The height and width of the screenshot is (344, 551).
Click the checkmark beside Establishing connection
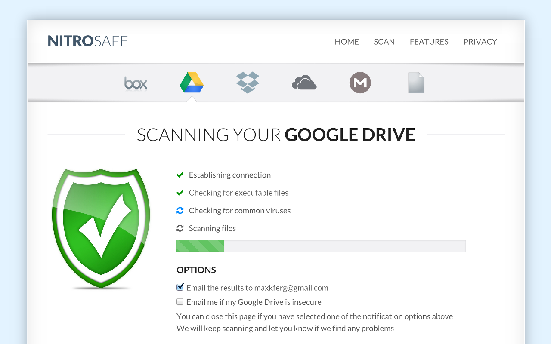[180, 175]
